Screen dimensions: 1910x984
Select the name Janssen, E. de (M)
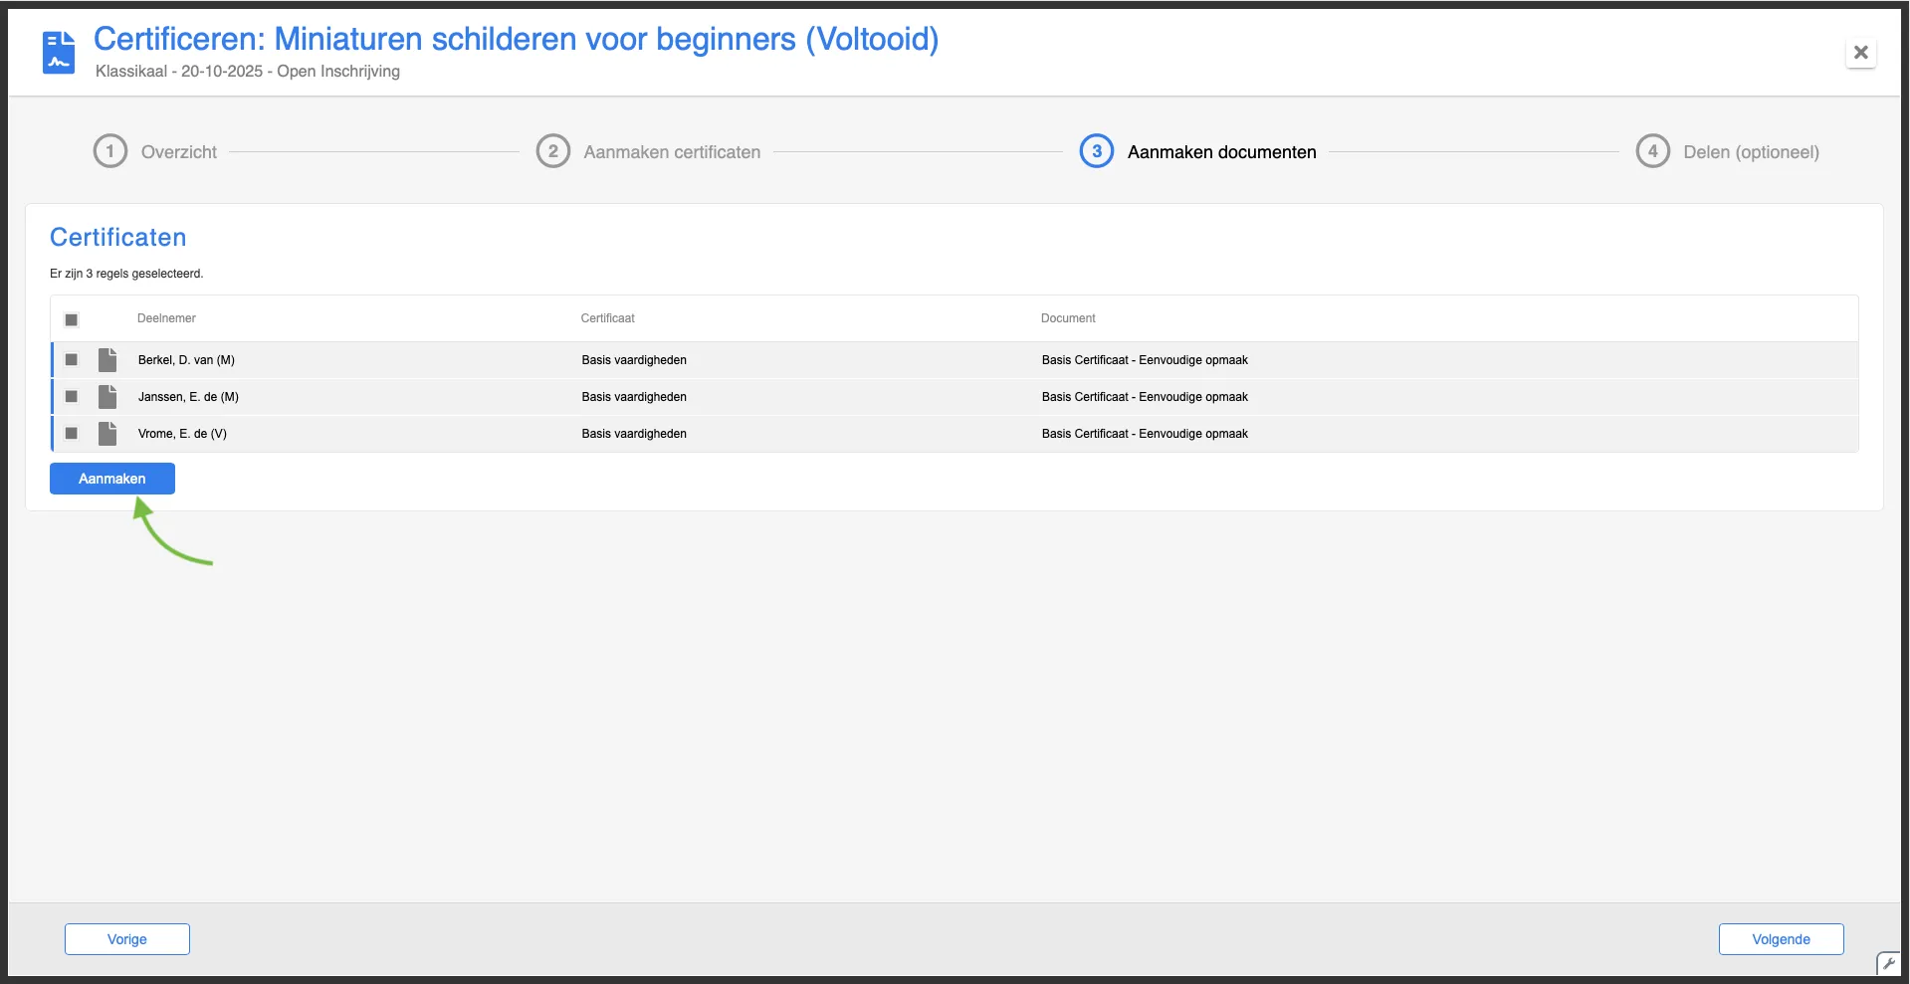(188, 397)
